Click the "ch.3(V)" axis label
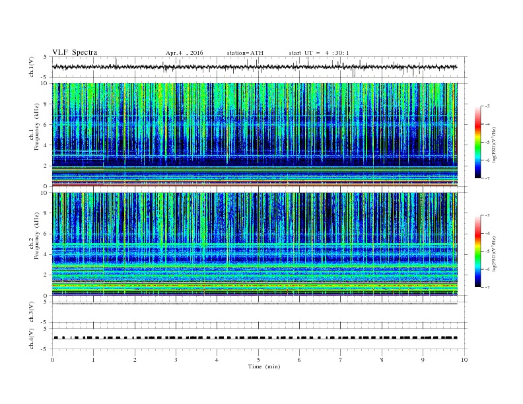523x404 pixels. [x=32, y=312]
